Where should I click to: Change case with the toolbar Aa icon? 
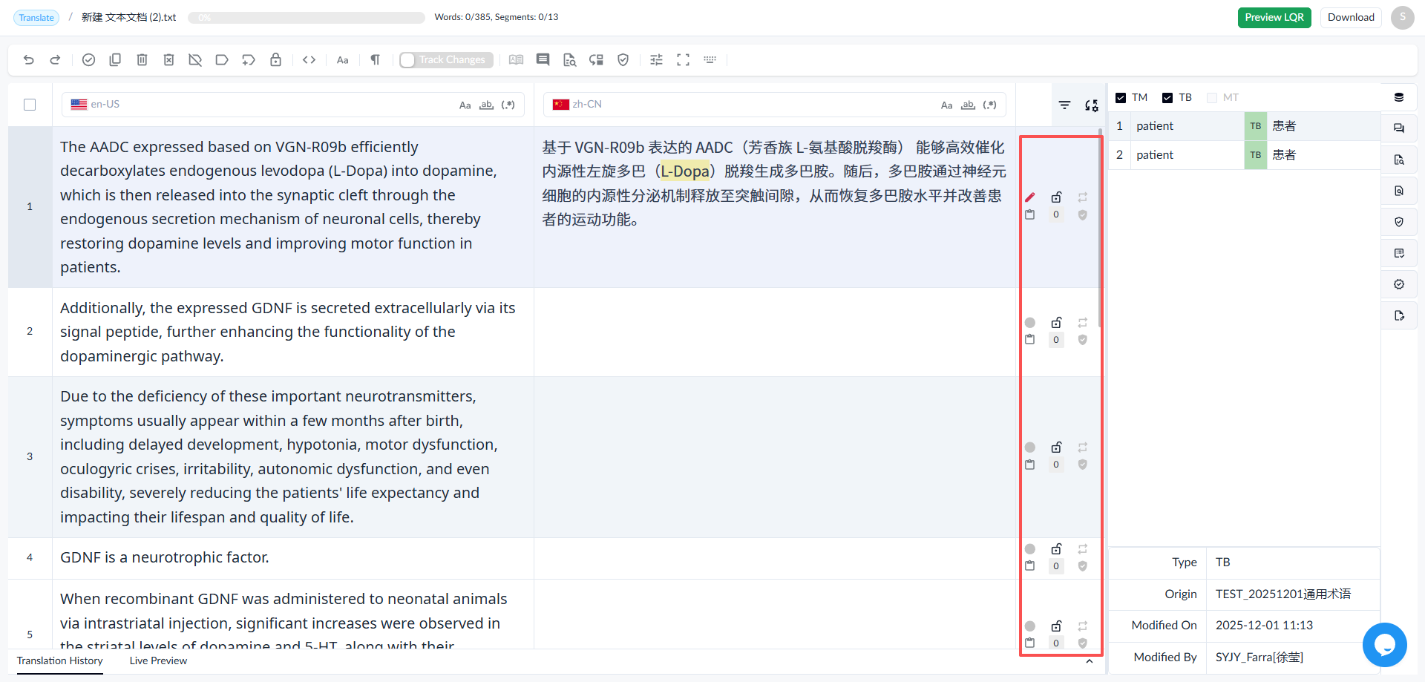pyautogui.click(x=342, y=60)
